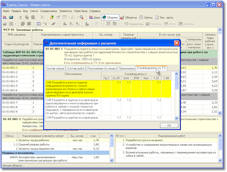Select the Коэффициенты из ТЧ tab
227x172 pixels.
coord(151,68)
